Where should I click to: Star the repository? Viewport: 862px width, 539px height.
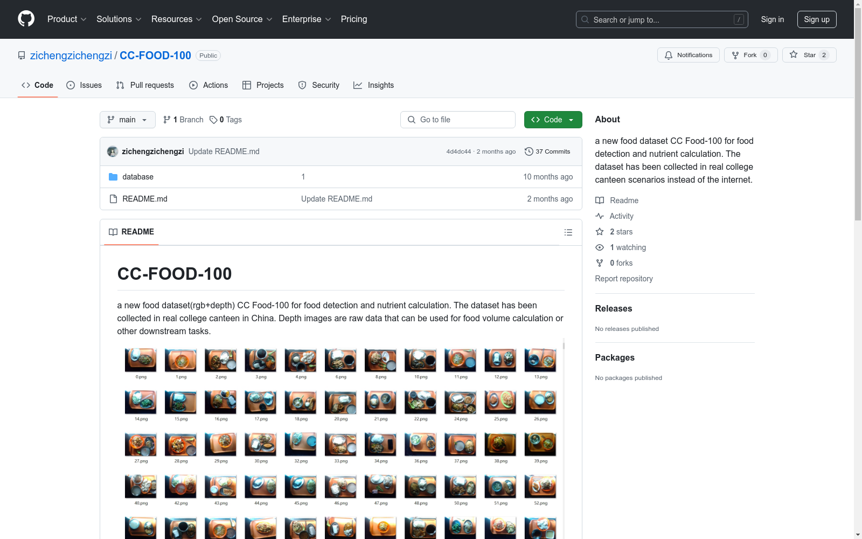[x=809, y=55]
